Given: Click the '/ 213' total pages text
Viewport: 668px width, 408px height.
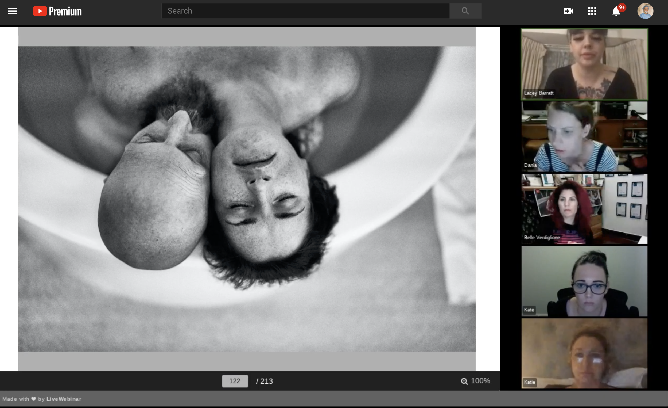Looking at the screenshot, I should point(264,381).
